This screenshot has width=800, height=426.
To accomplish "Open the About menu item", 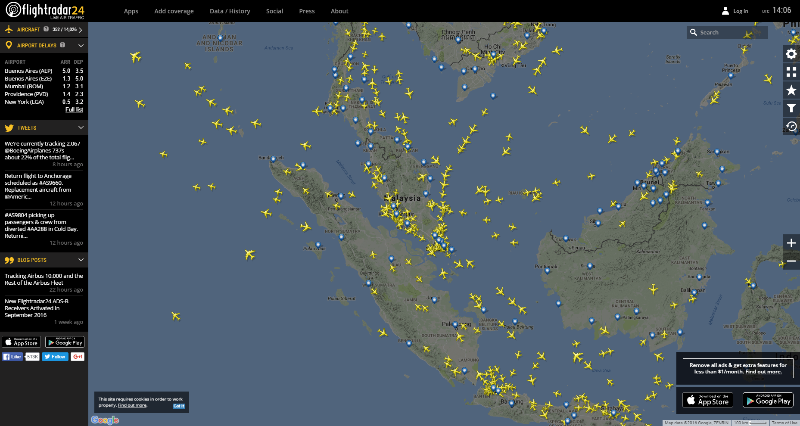I will coord(339,11).
